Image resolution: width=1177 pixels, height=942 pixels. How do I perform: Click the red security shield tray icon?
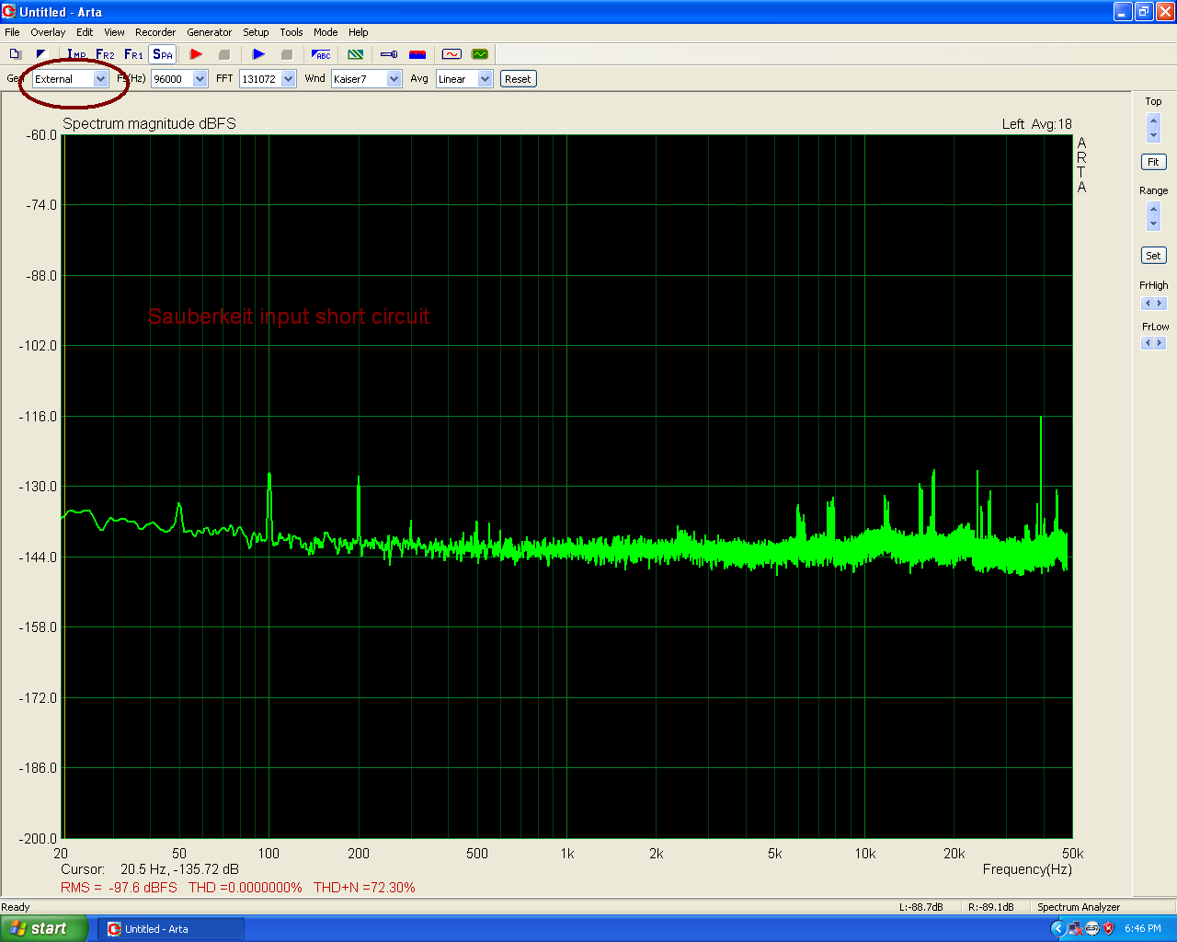1108,929
